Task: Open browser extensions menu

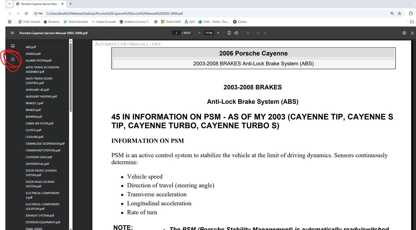Action: (411, 14)
